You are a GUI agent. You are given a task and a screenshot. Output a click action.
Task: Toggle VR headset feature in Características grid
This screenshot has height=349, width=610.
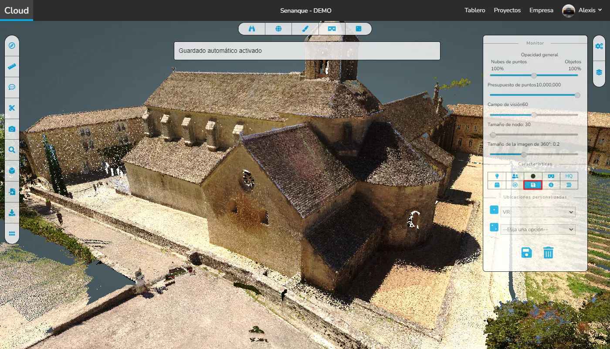click(551, 176)
